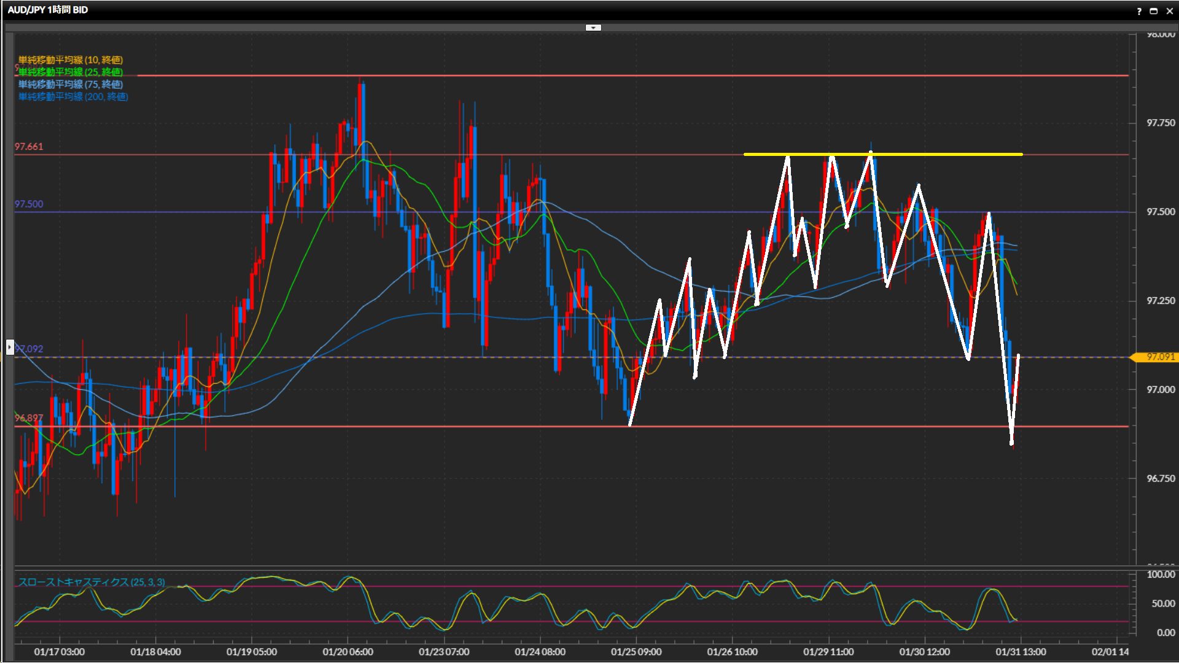Close the AUD/JPY chart window

(x=1169, y=11)
